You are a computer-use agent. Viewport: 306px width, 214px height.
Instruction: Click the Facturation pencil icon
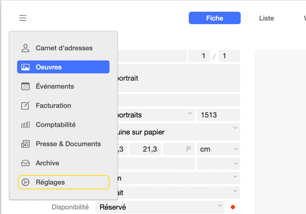pyautogui.click(x=25, y=105)
